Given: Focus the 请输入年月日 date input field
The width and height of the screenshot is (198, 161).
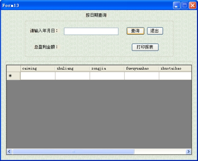Looking at the screenshot, I should coord(91,31).
